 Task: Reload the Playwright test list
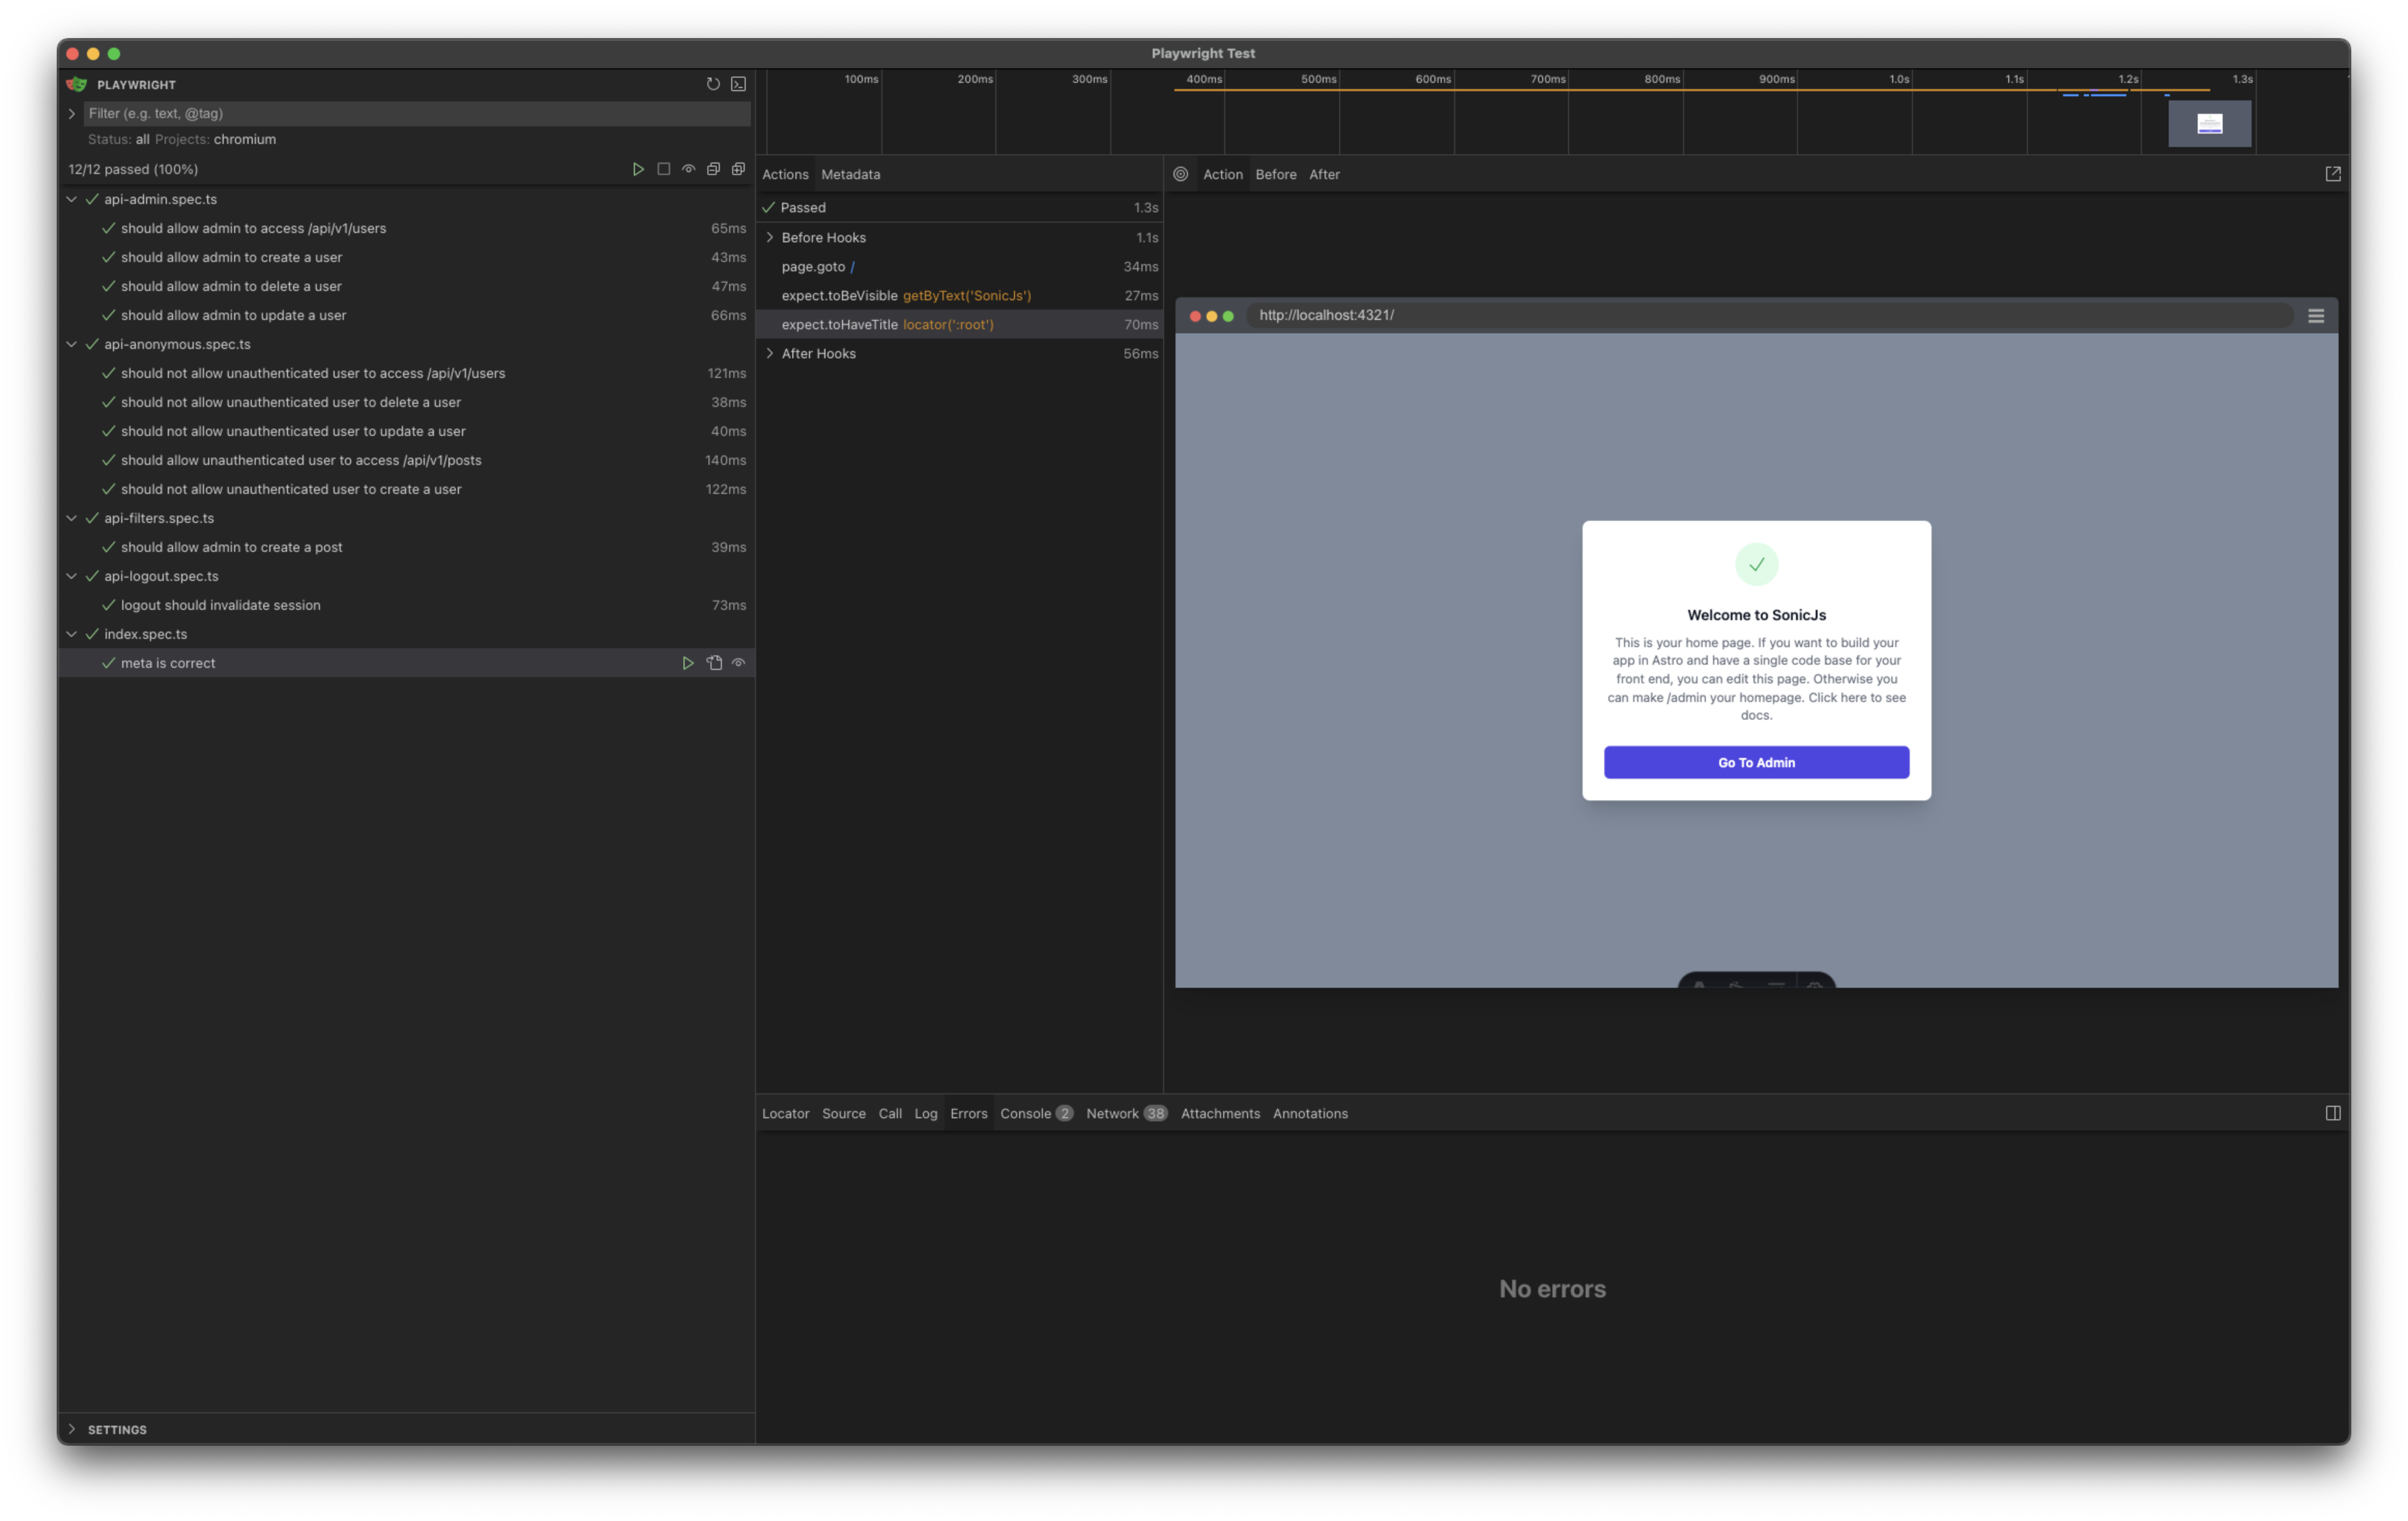point(713,84)
